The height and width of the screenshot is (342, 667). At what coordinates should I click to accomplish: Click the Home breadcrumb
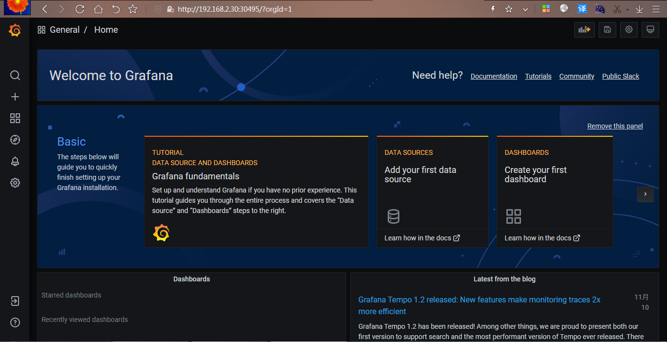tap(106, 30)
